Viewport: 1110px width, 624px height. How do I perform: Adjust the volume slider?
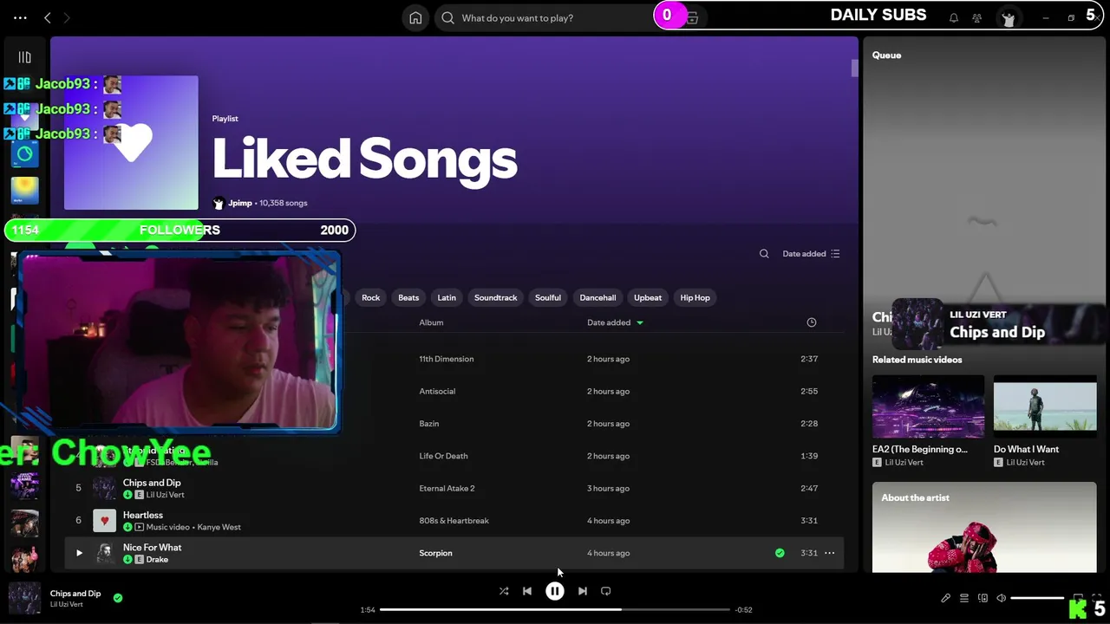click(x=1037, y=598)
